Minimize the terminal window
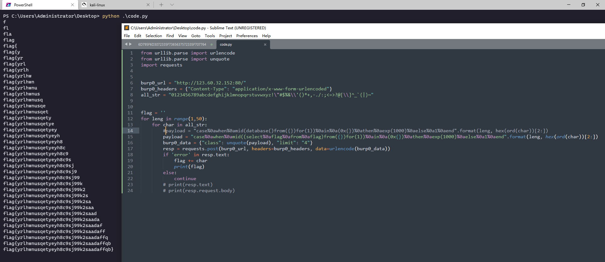 coord(569,5)
